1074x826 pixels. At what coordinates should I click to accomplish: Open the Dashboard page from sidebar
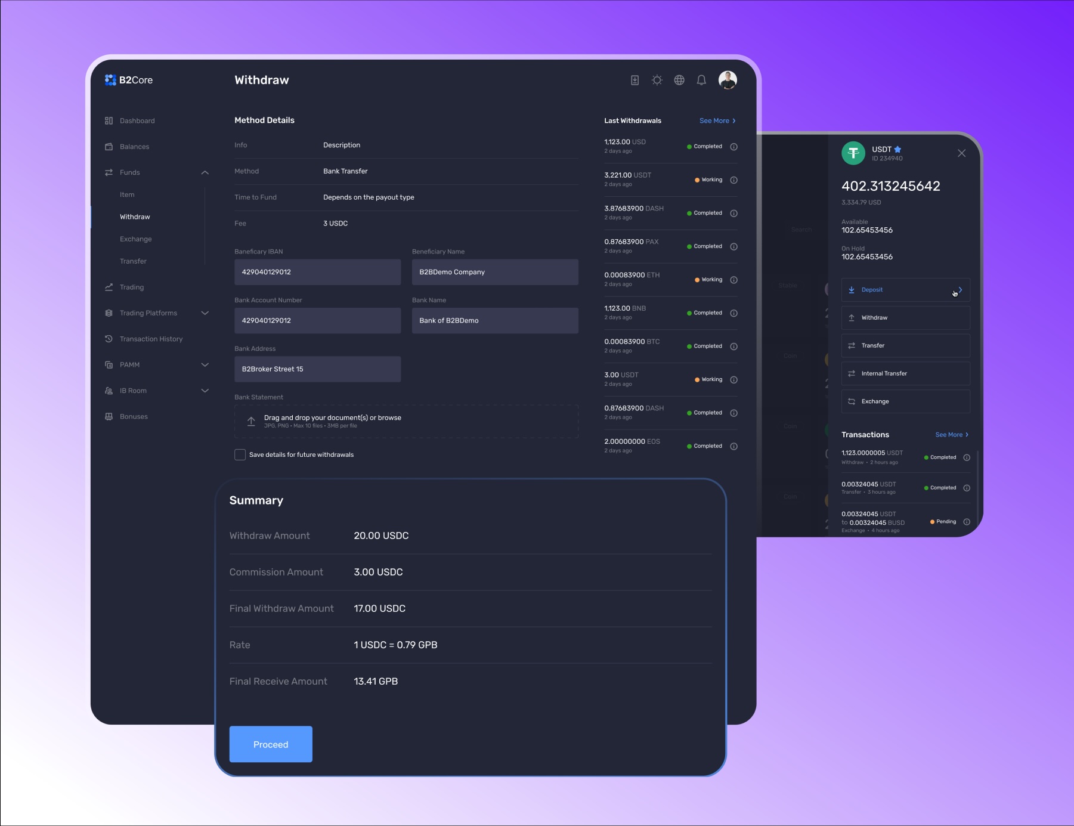137,120
